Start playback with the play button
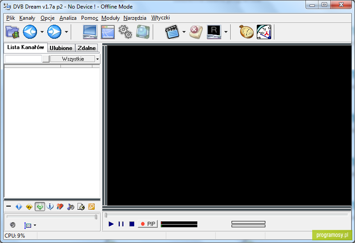Screen dimensions: 355x243 (111, 224)
